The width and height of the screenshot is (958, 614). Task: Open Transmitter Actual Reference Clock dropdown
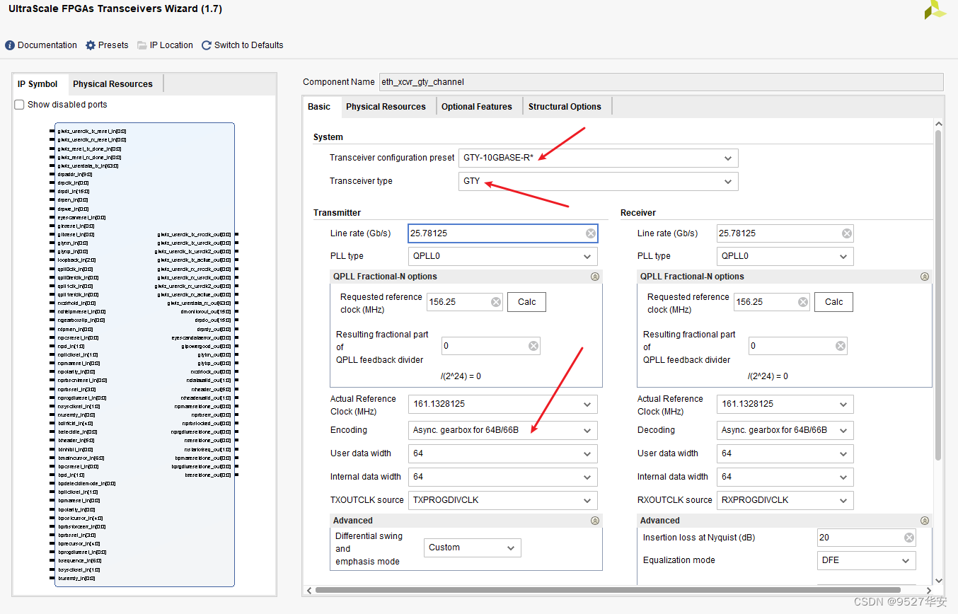pyautogui.click(x=503, y=404)
